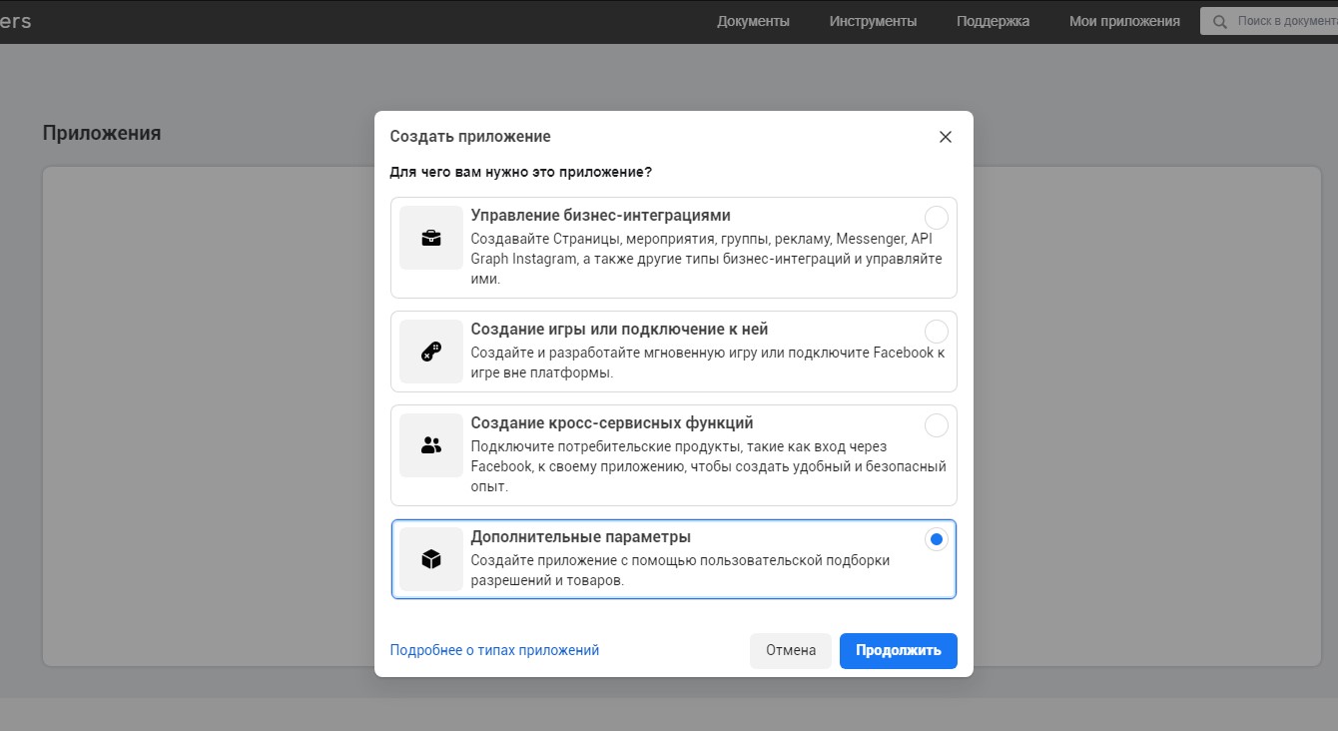Click the Создание игры или подключение к ней heading
This screenshot has height=731, width=1338.
620,330
